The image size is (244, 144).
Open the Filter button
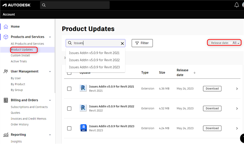point(142,43)
